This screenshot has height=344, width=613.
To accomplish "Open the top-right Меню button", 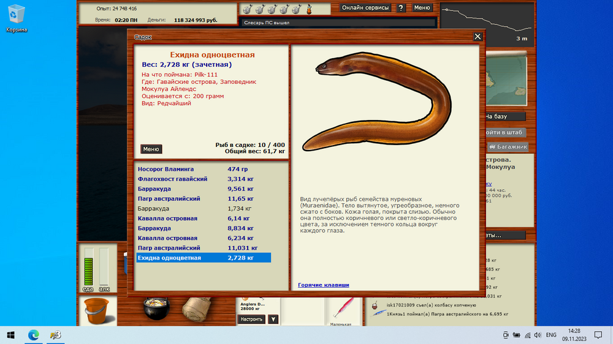I will click(x=422, y=8).
